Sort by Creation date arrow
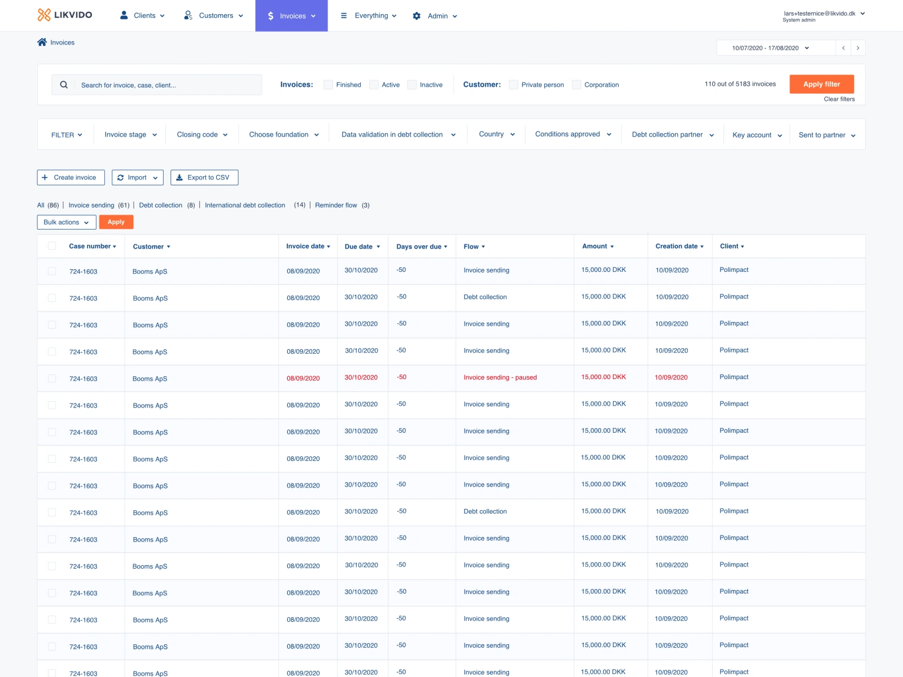 click(702, 247)
